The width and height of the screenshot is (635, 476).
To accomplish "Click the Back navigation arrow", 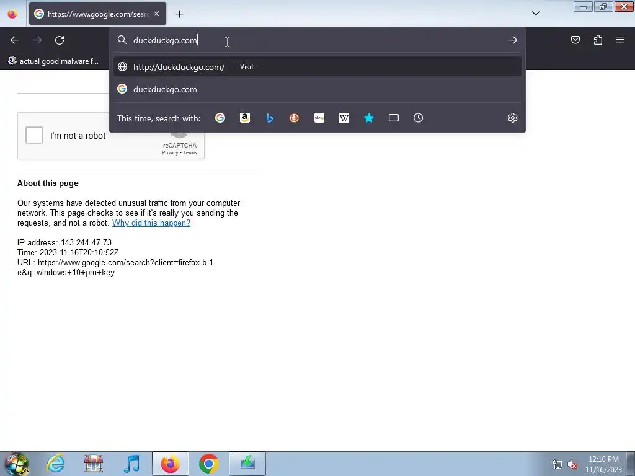I will [15, 40].
